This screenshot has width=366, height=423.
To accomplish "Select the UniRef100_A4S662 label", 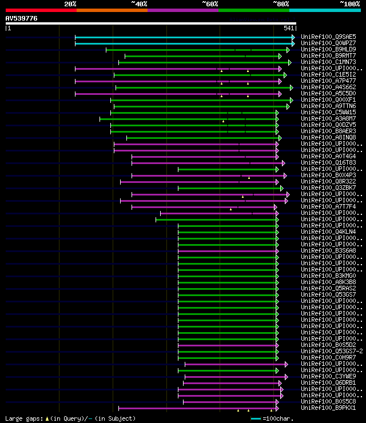I will click(328, 87).
